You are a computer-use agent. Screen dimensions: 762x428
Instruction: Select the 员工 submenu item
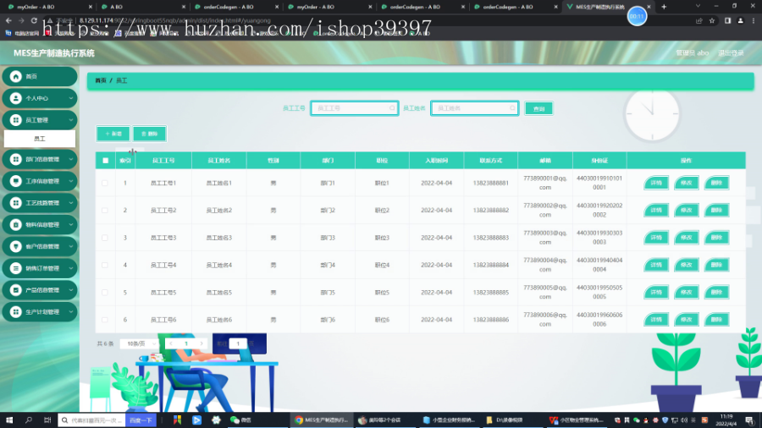40,139
